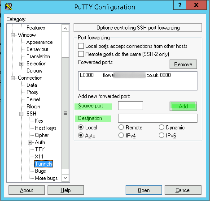Screen dimensions: 210x201
Task: Click the scroll down arrow in category tree
Action: tap(65, 178)
